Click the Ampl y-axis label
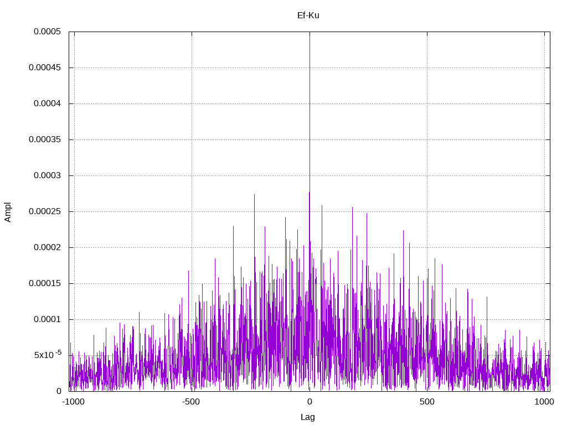The image size is (567, 425). [8, 212]
